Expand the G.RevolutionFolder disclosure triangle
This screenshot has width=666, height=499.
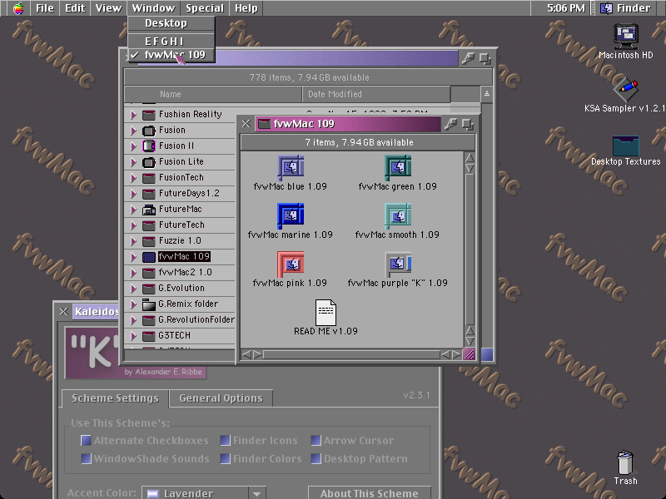[133, 320]
